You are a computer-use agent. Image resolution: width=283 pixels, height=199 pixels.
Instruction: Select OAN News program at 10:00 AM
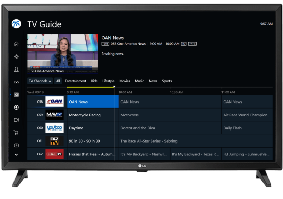(x=170, y=102)
